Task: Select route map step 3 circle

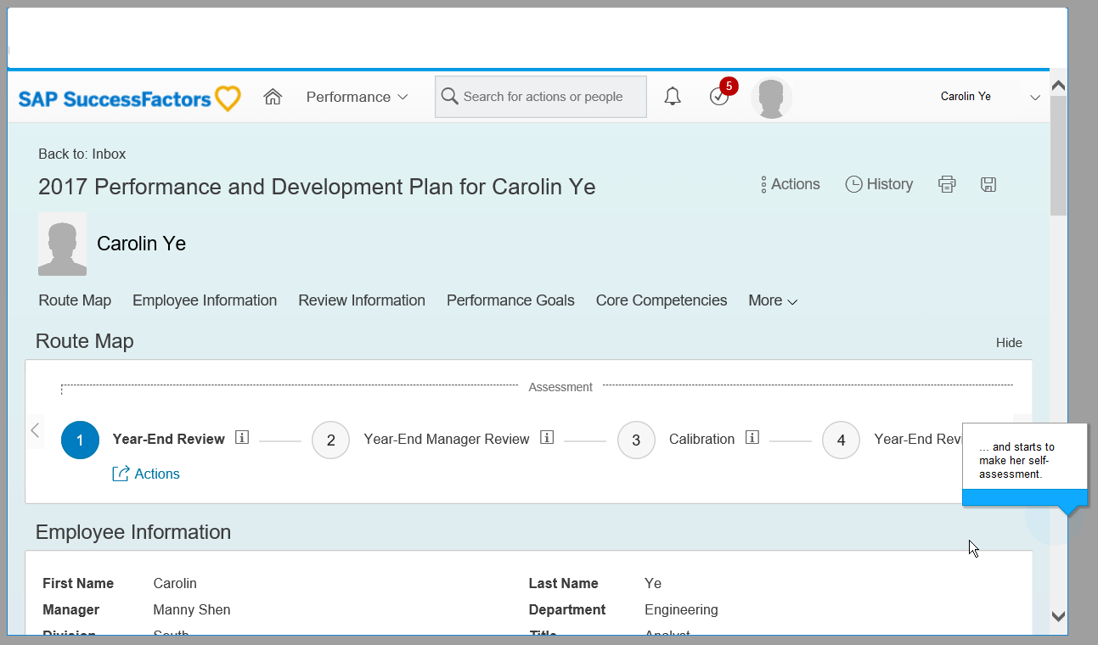Action: coord(636,440)
